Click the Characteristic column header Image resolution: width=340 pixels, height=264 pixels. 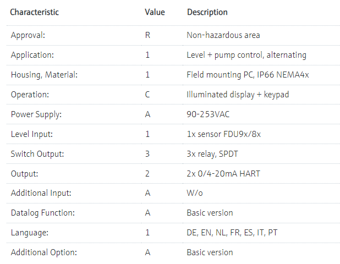click(x=35, y=12)
